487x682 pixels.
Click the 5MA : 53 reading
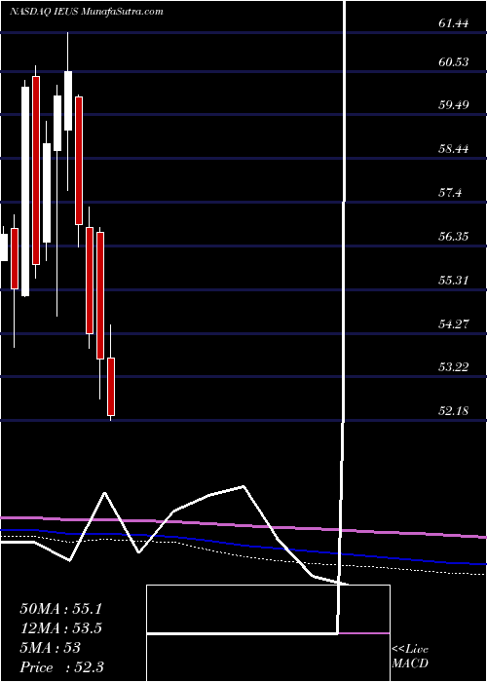tap(50, 648)
